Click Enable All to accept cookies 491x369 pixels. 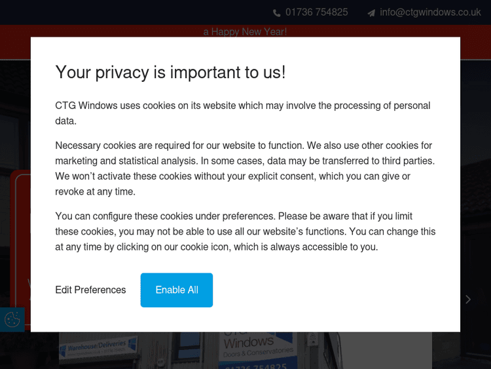pyautogui.click(x=177, y=290)
